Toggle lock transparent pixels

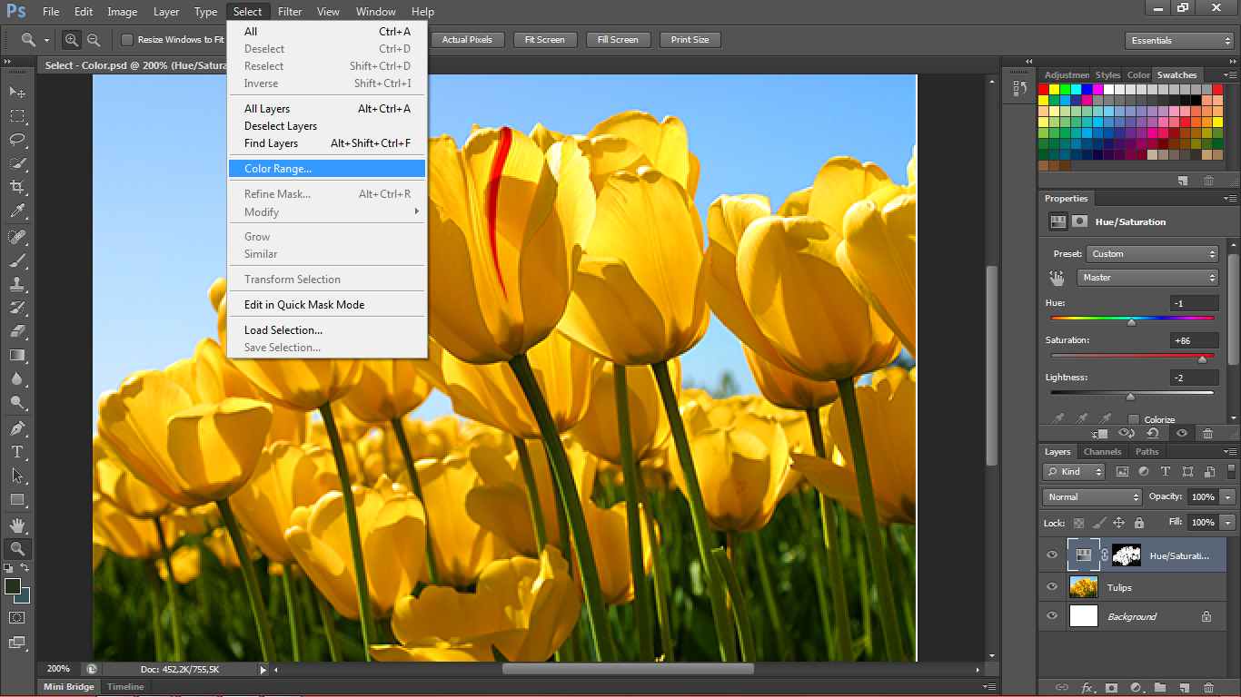1078,523
